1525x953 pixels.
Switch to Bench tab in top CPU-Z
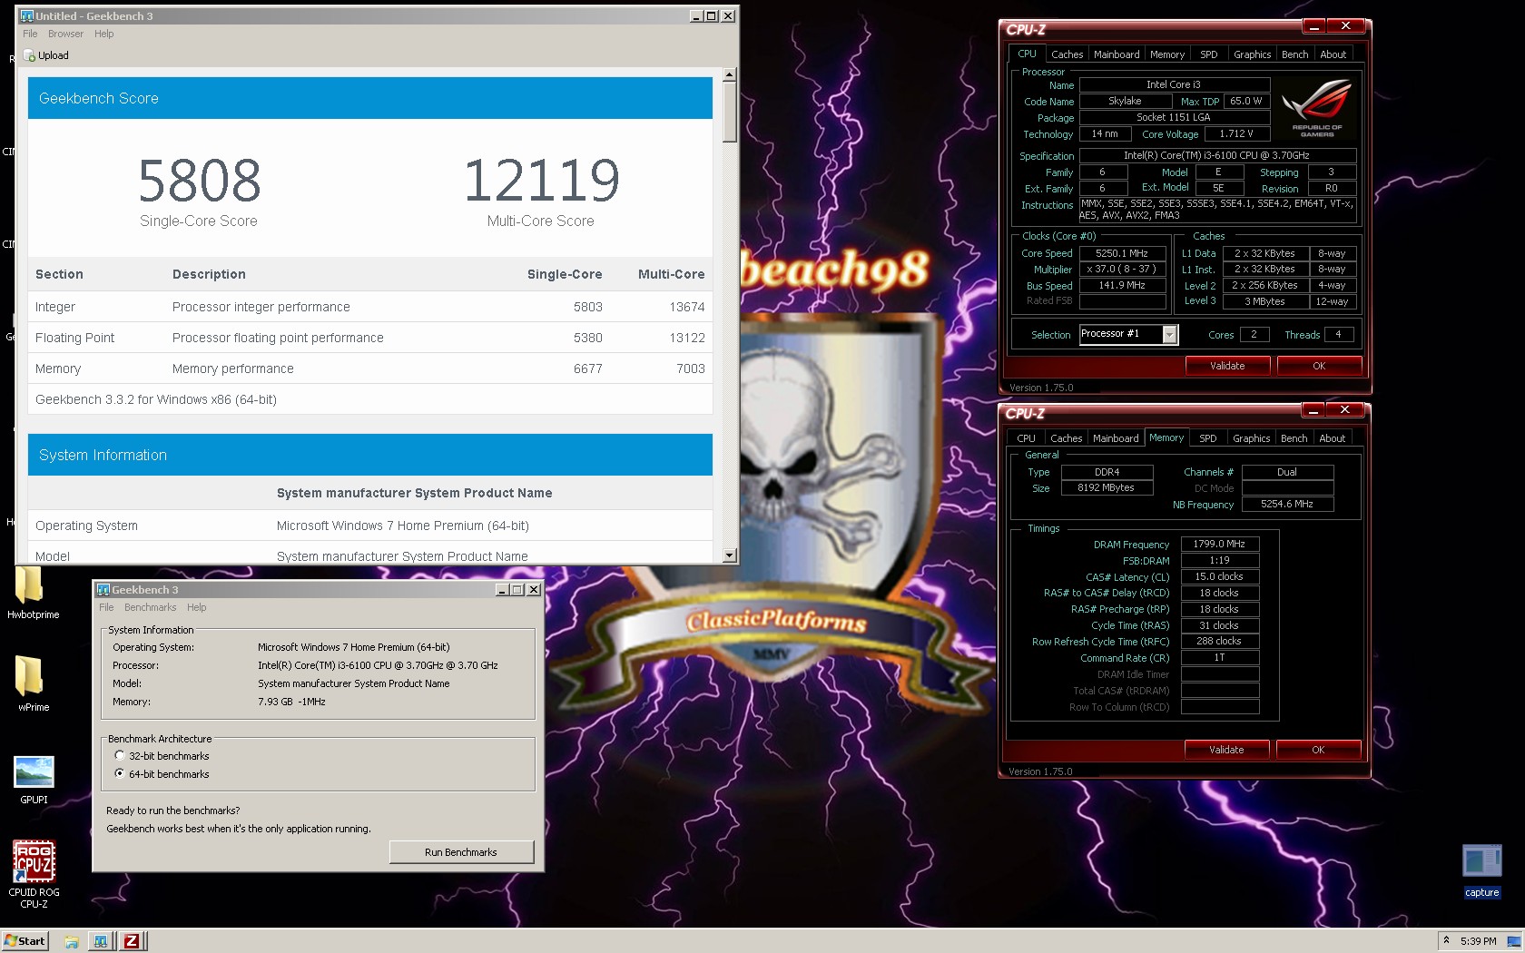[1294, 54]
